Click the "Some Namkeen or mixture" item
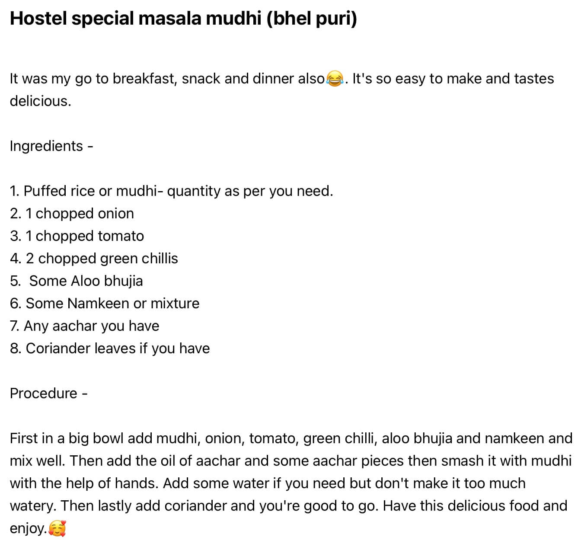The image size is (581, 550). (x=105, y=304)
